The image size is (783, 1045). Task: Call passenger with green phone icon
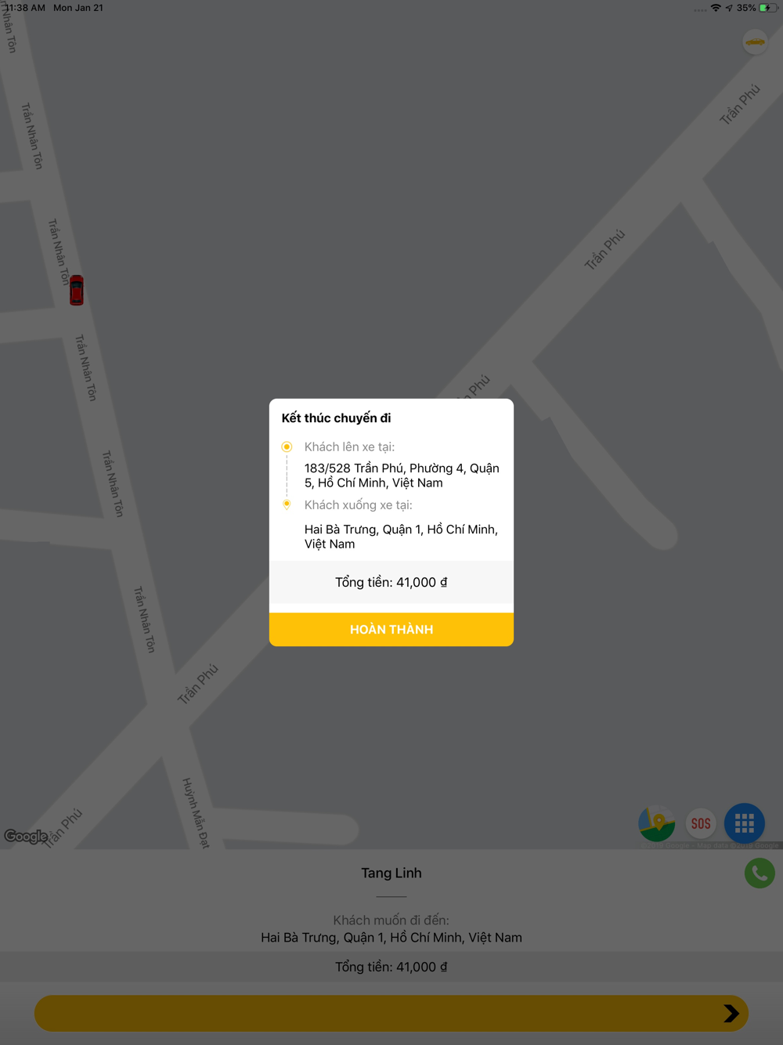pyautogui.click(x=760, y=873)
